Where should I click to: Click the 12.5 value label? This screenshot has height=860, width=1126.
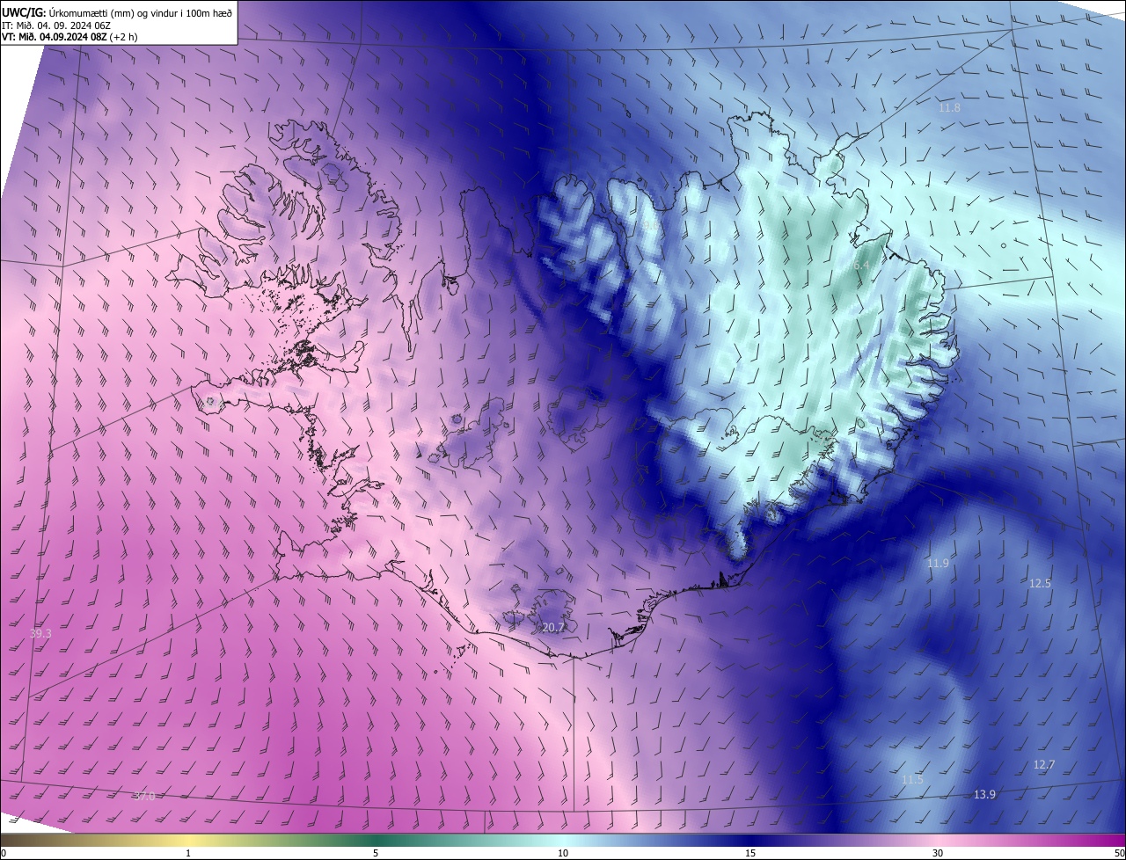click(x=1040, y=583)
